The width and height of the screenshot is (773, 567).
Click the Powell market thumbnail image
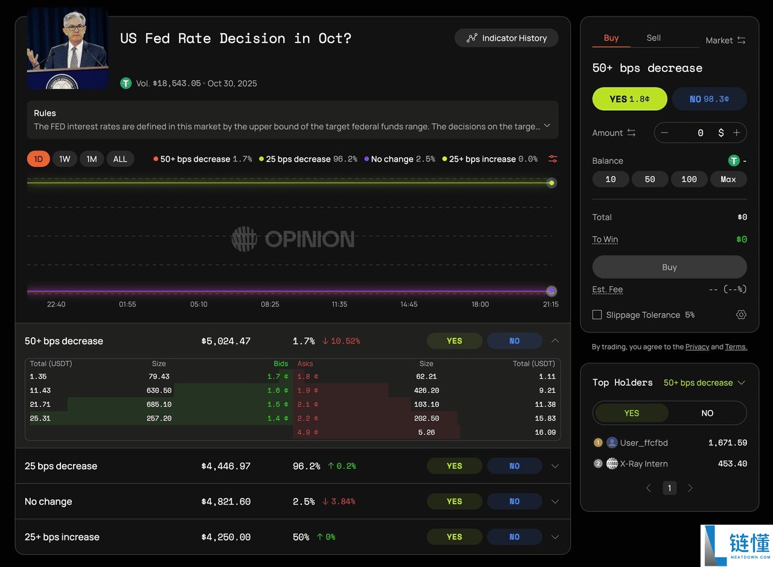click(x=68, y=48)
